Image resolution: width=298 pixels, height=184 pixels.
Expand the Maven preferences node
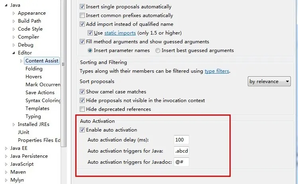pos(6,172)
